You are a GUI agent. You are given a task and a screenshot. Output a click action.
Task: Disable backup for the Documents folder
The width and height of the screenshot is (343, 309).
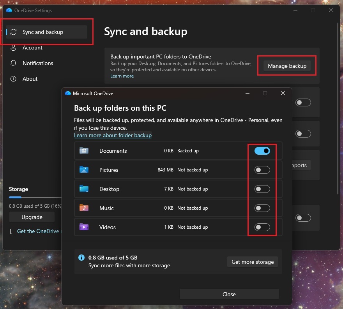[x=262, y=151]
